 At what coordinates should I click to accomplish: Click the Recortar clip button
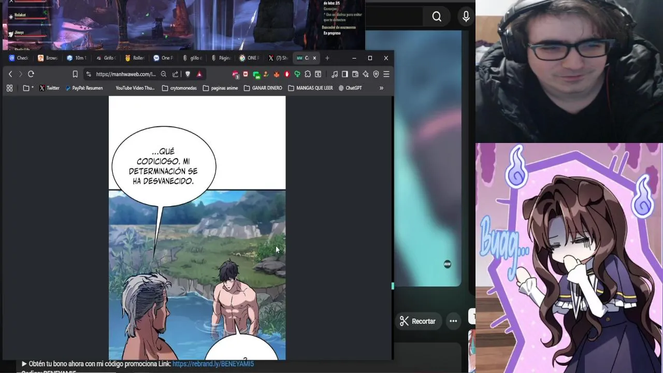pos(417,321)
